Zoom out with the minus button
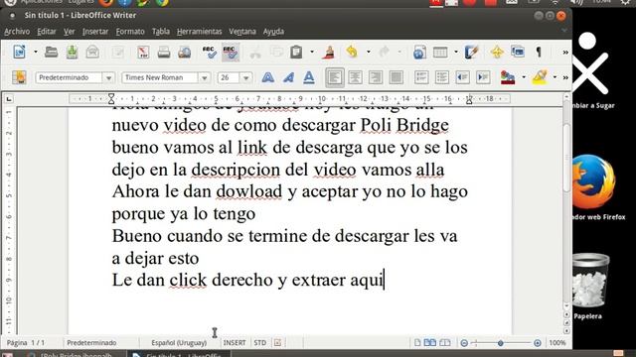The image size is (636, 357). click(x=464, y=343)
